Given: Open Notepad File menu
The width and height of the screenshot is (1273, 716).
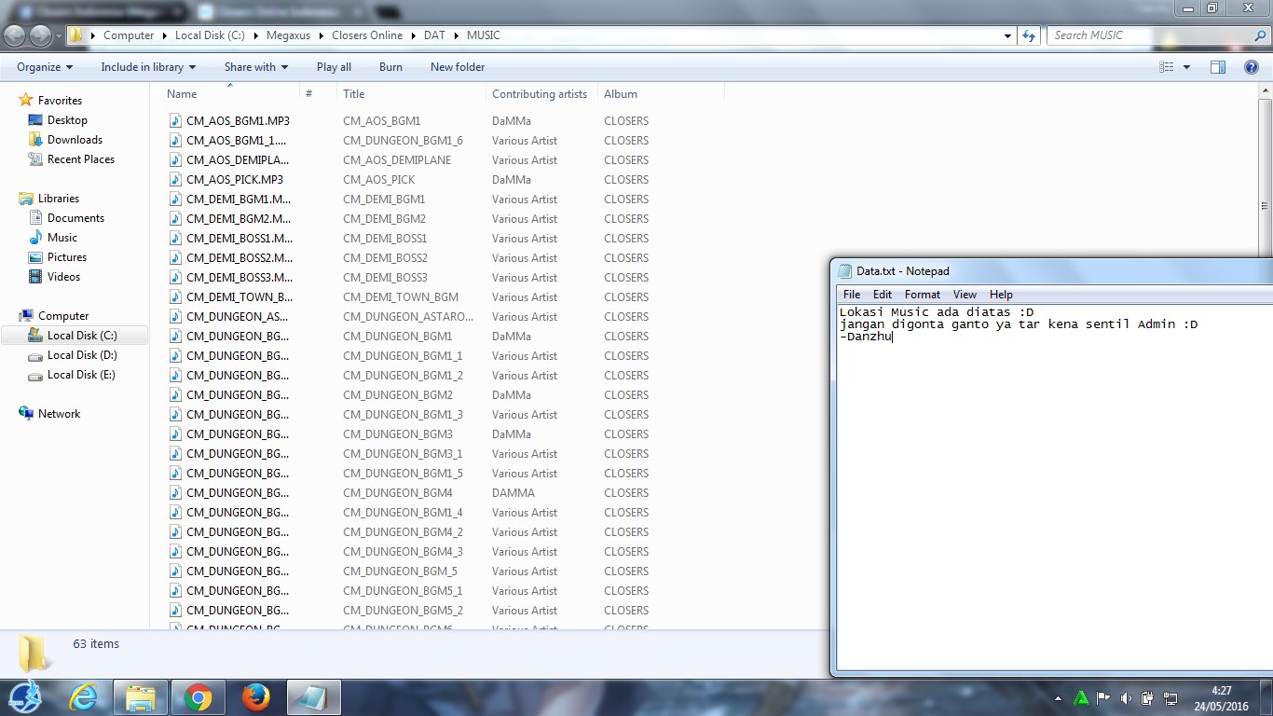Looking at the screenshot, I should (852, 295).
